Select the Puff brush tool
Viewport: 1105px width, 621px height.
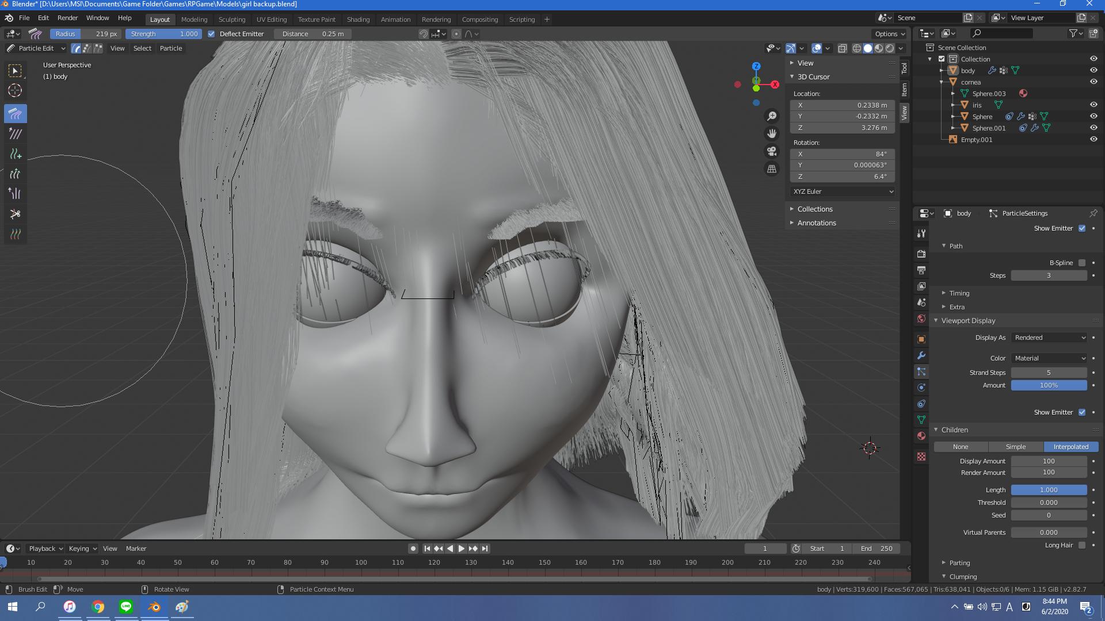pos(16,194)
